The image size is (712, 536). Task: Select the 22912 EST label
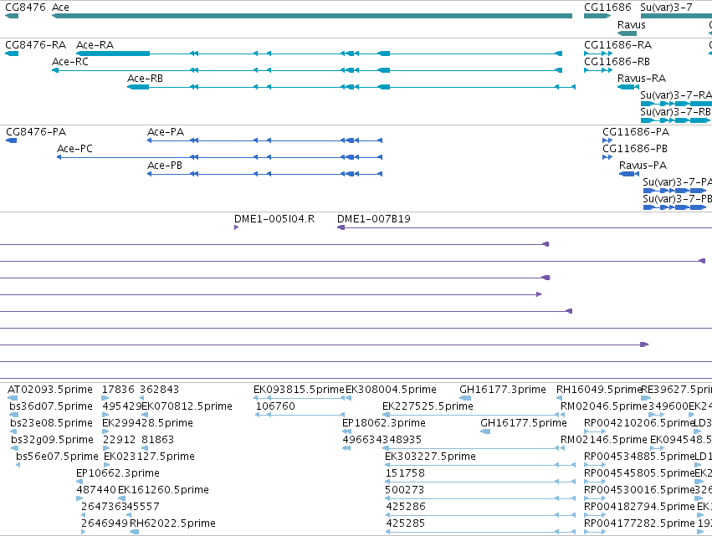point(120,440)
